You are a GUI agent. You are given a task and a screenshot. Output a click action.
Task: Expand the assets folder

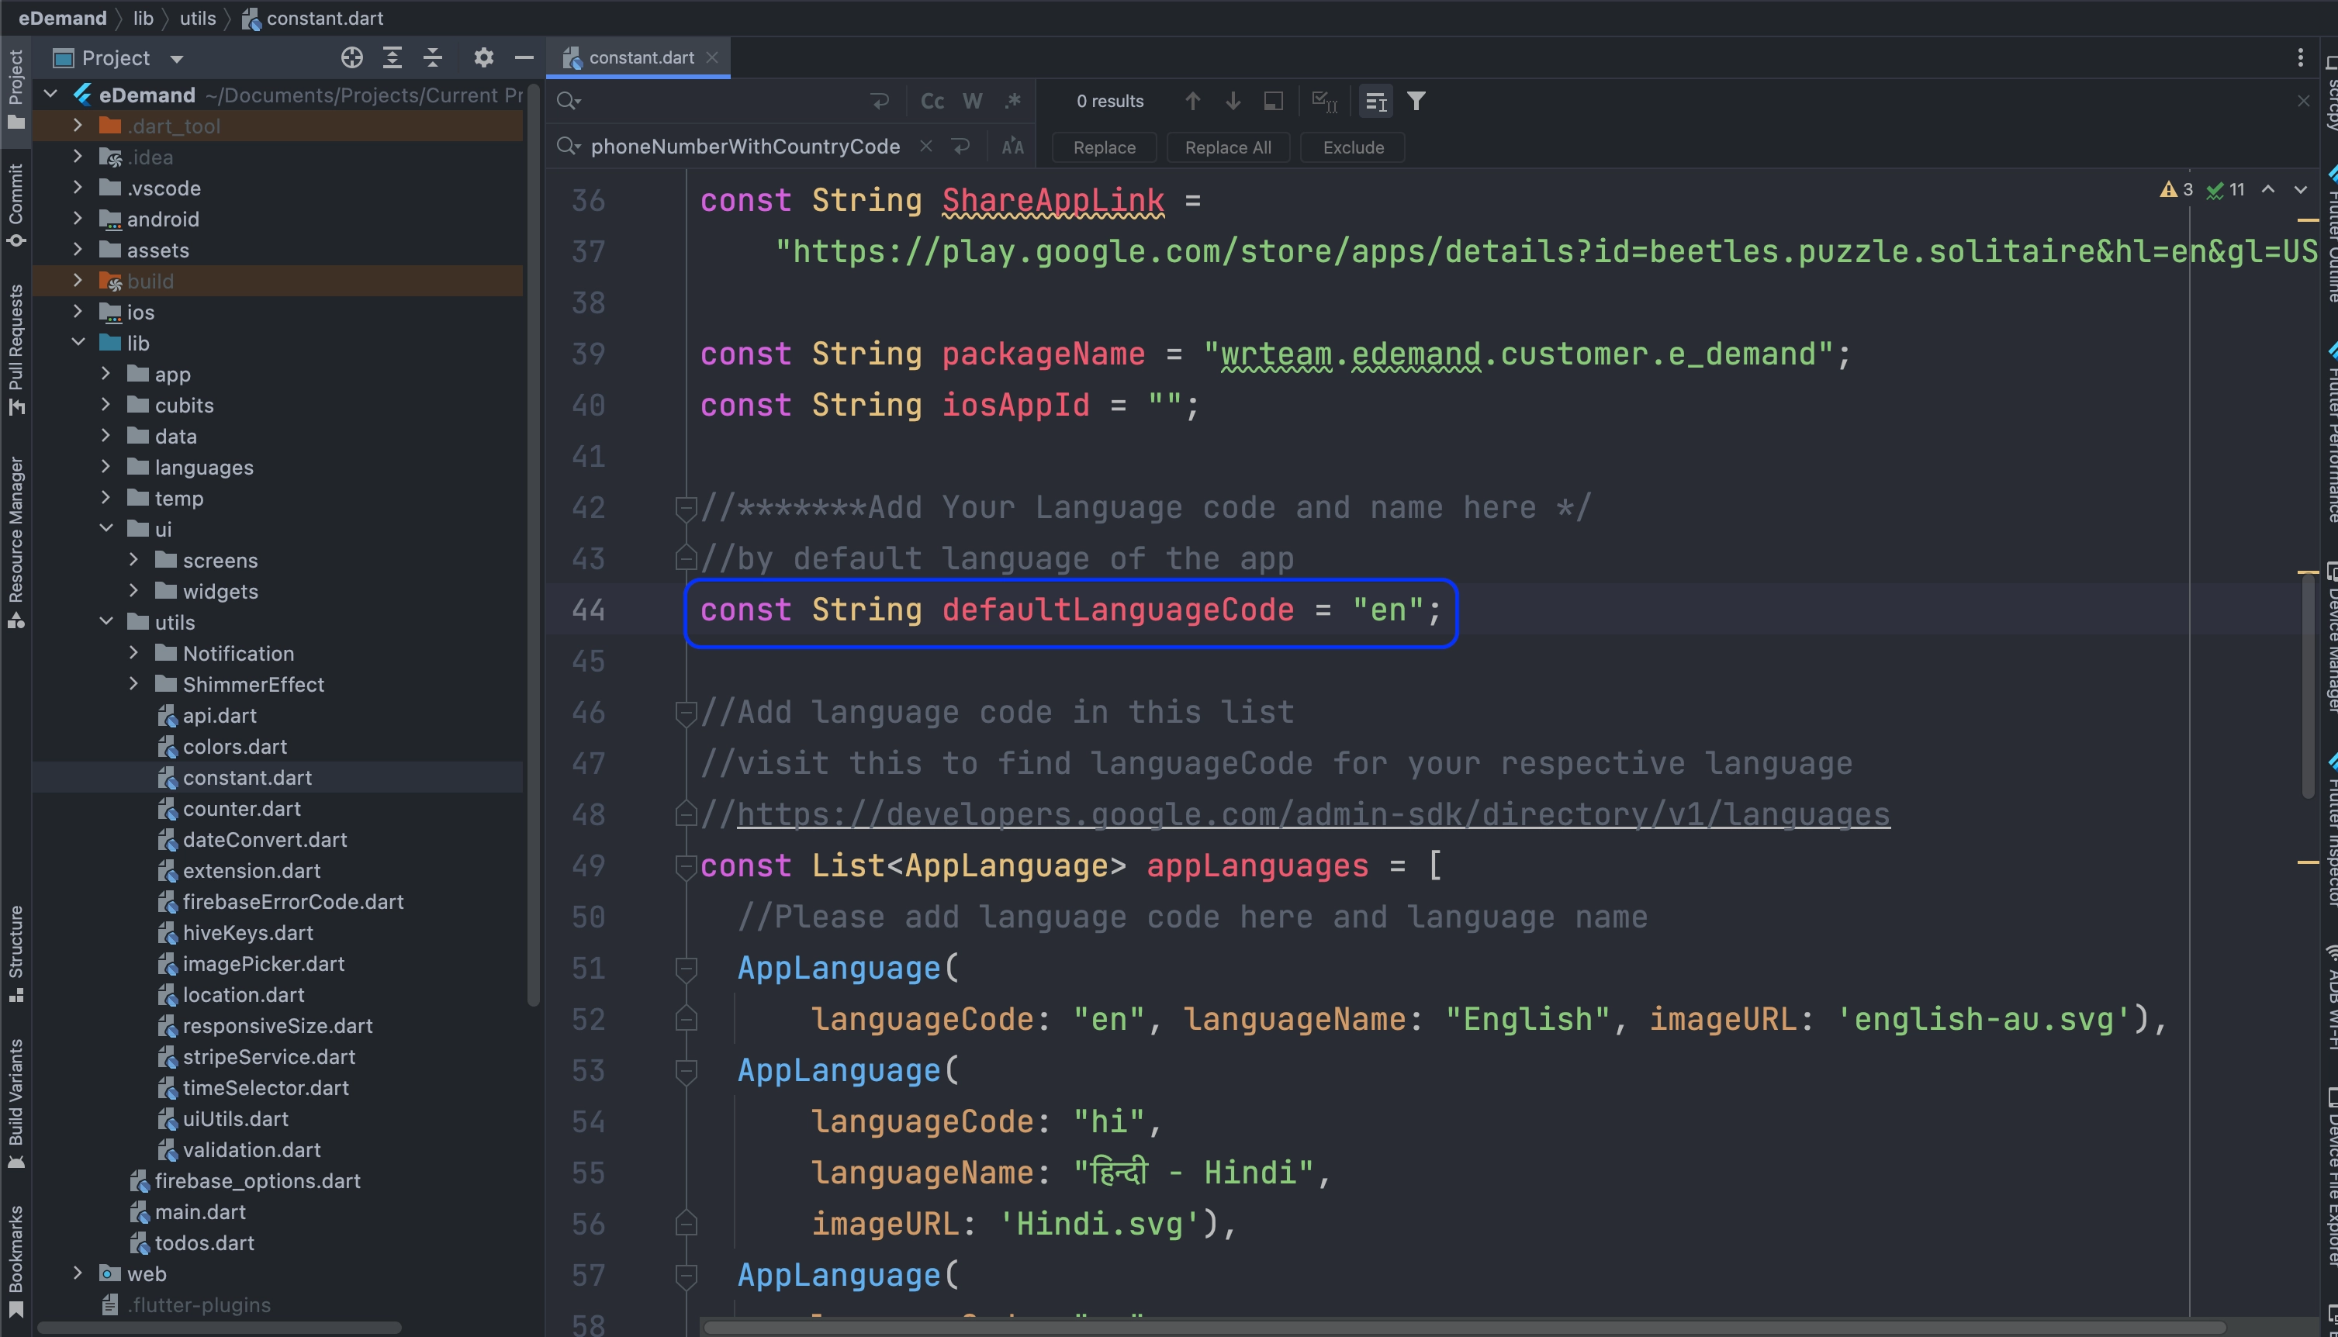tap(78, 250)
